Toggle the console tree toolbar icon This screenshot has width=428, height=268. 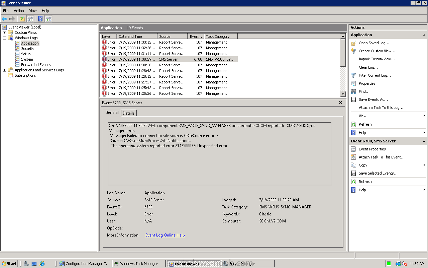(30, 19)
